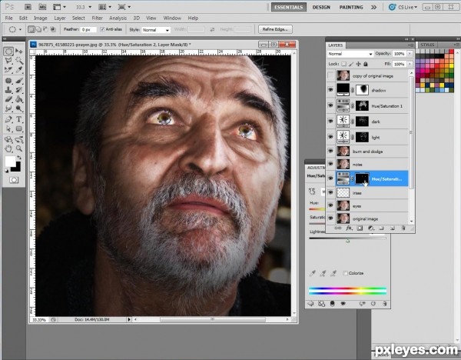Image resolution: width=461 pixels, height=360 pixels.
Task: Switch to the Styles panel tab
Action: tap(427, 45)
